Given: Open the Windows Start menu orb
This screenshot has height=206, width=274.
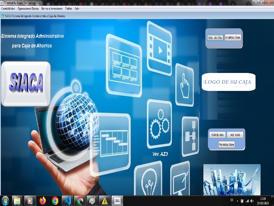Looking at the screenshot, I should click(x=5, y=201).
